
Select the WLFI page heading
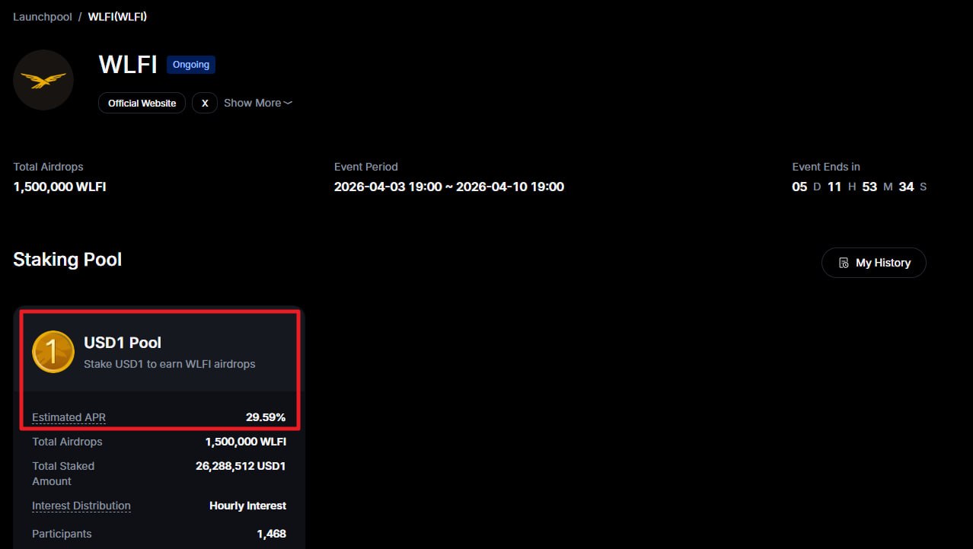128,64
